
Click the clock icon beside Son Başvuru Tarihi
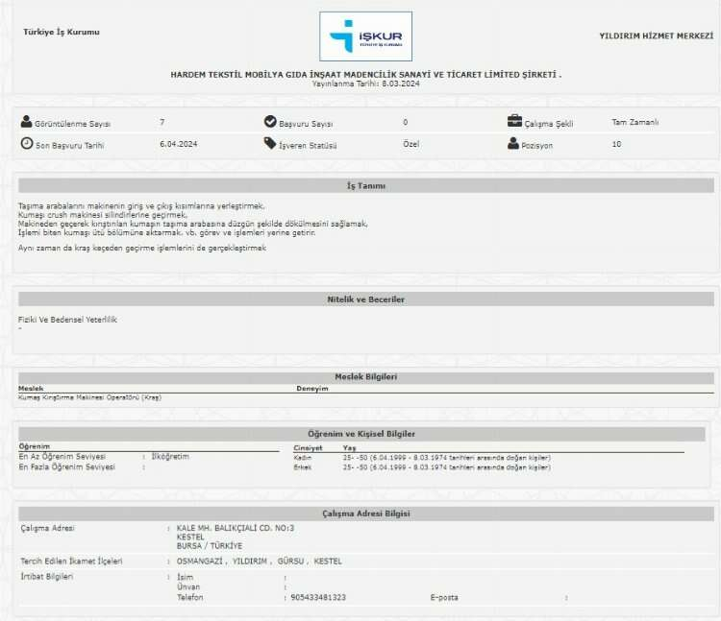[26, 144]
